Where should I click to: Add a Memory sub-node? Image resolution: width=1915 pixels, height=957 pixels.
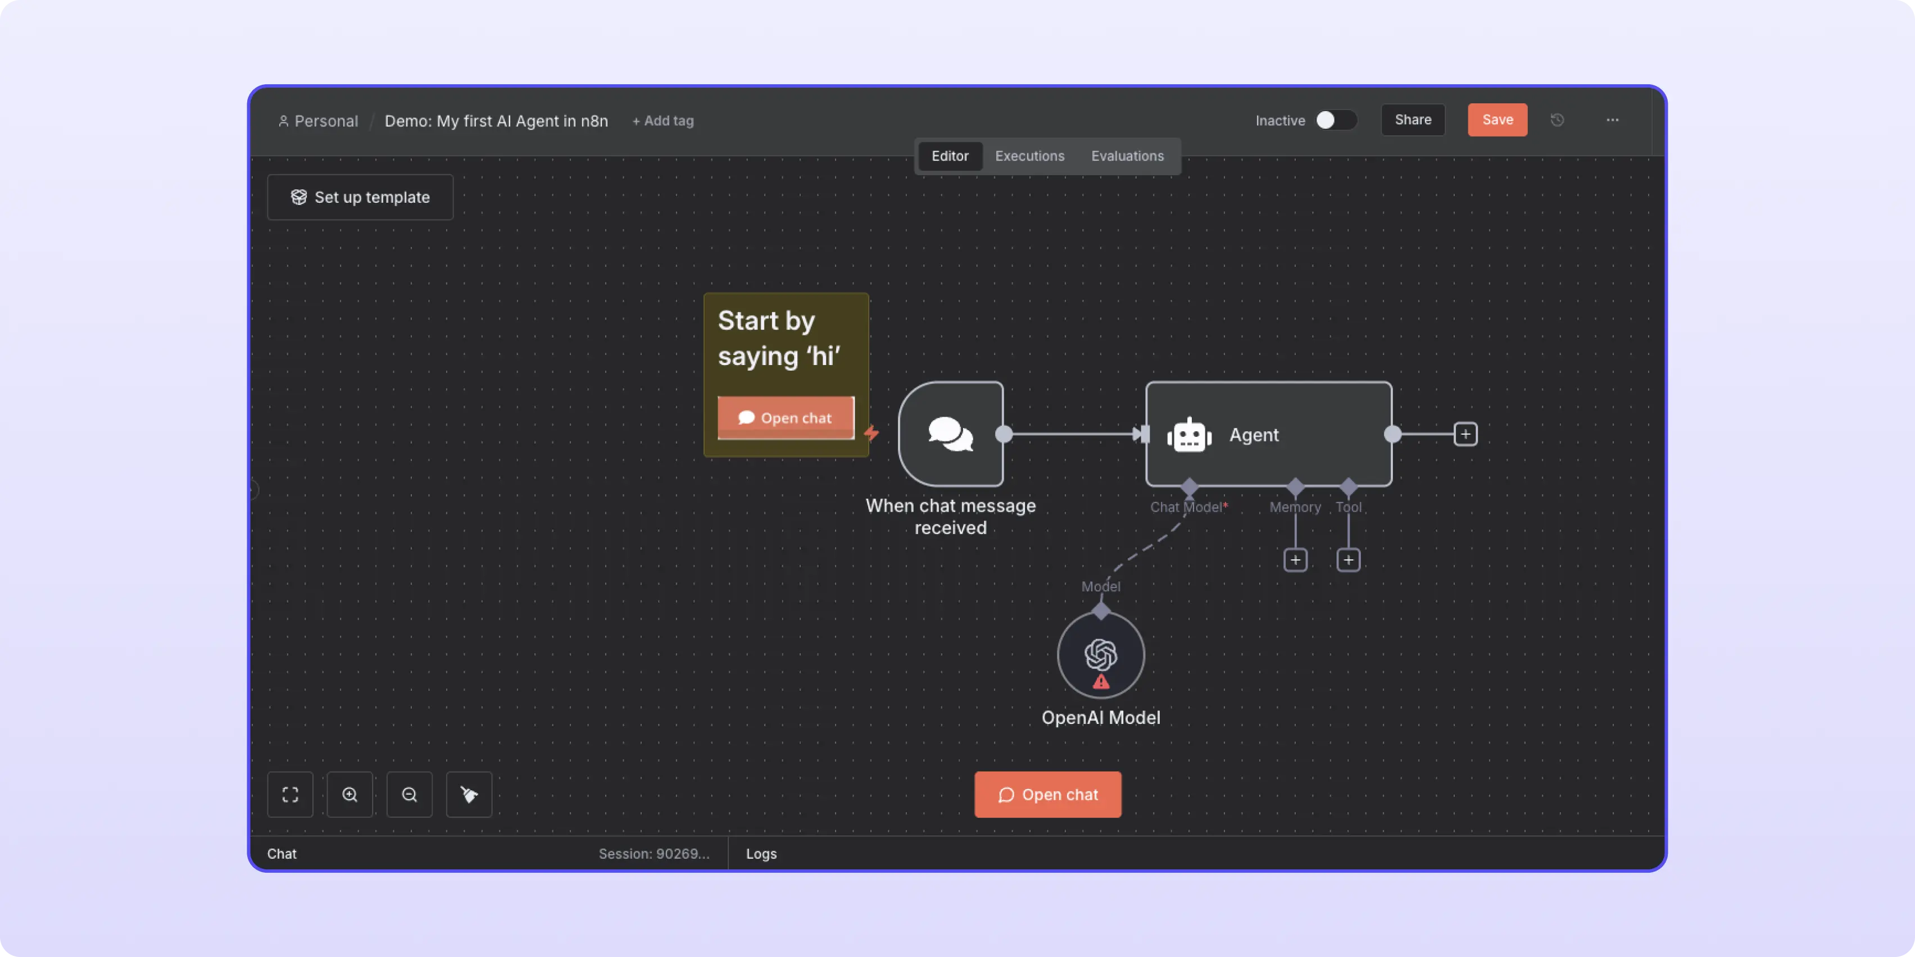(1295, 559)
